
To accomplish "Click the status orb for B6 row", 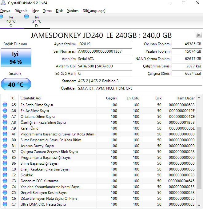I will 5,163.
